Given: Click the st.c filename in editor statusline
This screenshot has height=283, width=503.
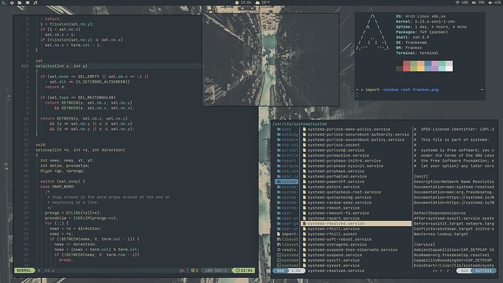Looking at the screenshot, I should click(x=50, y=271).
